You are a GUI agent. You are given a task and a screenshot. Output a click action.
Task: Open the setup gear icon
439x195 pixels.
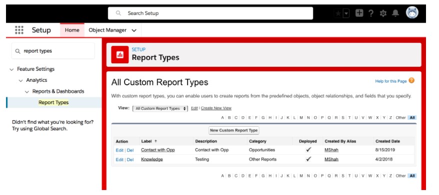(x=383, y=13)
